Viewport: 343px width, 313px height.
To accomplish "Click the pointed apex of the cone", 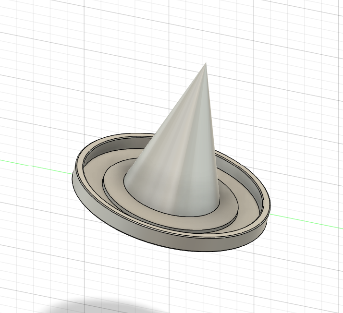I will coord(206,63).
